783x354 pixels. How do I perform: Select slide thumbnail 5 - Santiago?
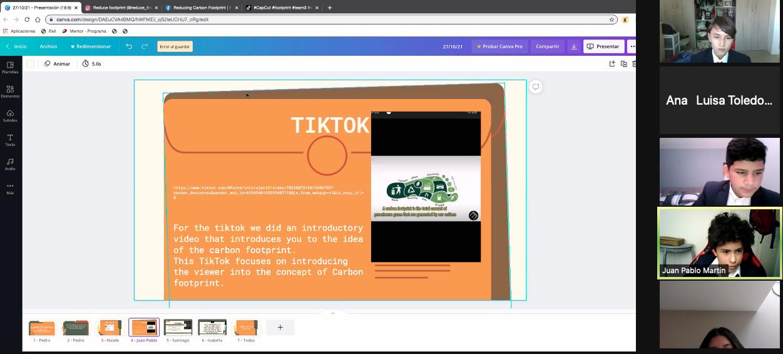[178, 328]
